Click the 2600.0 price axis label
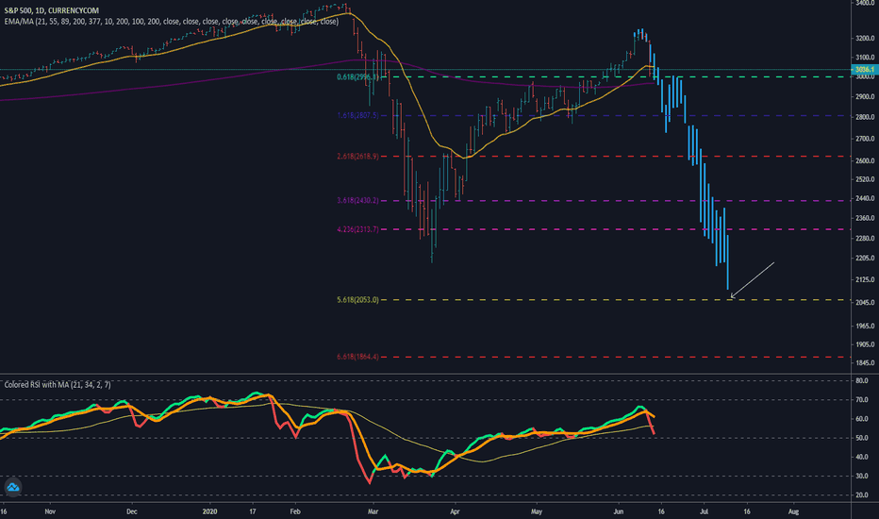Screen dimensions: 879x519 click(x=866, y=160)
